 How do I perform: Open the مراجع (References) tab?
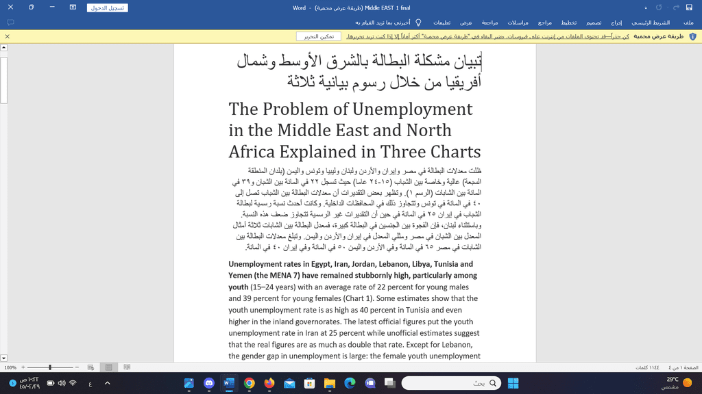point(544,23)
